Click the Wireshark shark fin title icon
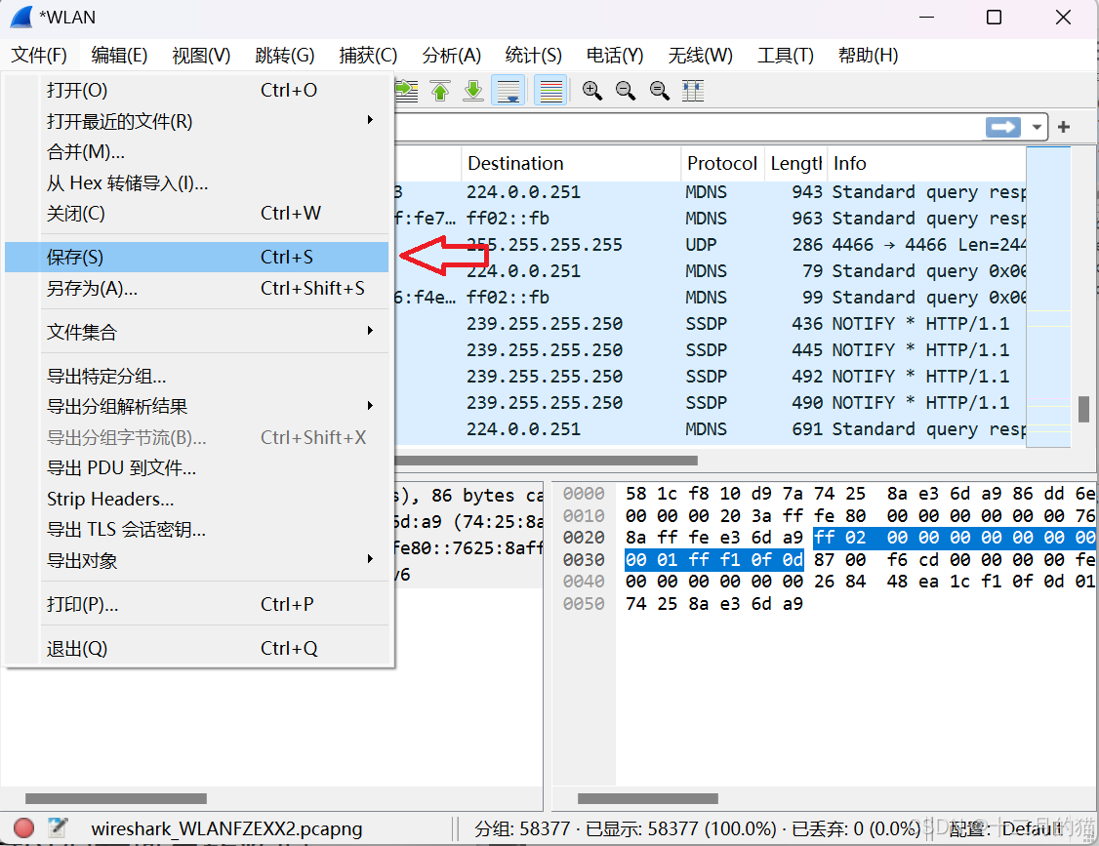Viewport: 1099px width, 846px height. (21, 18)
